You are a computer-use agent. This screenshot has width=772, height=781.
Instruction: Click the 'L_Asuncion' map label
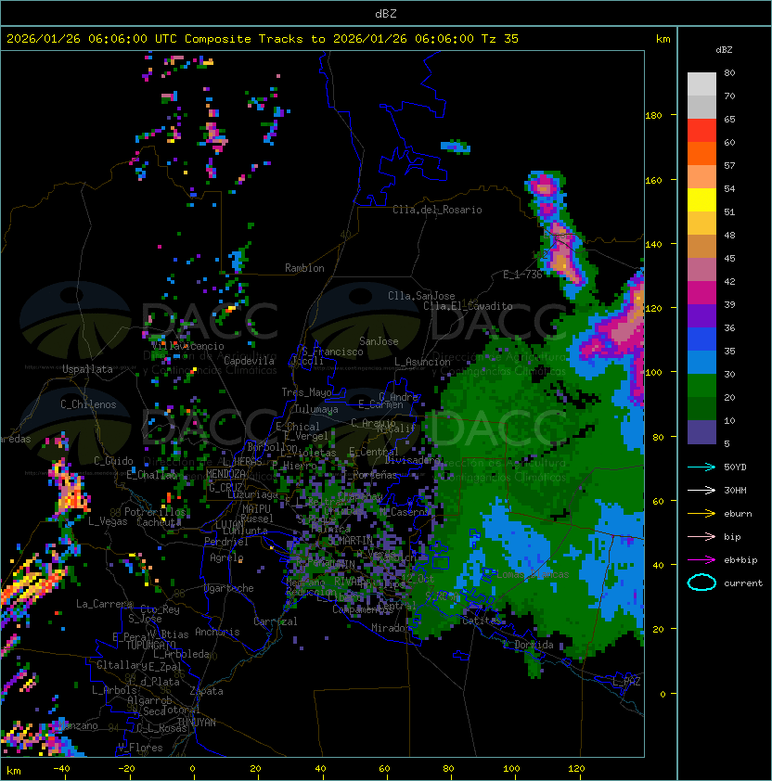(x=422, y=362)
